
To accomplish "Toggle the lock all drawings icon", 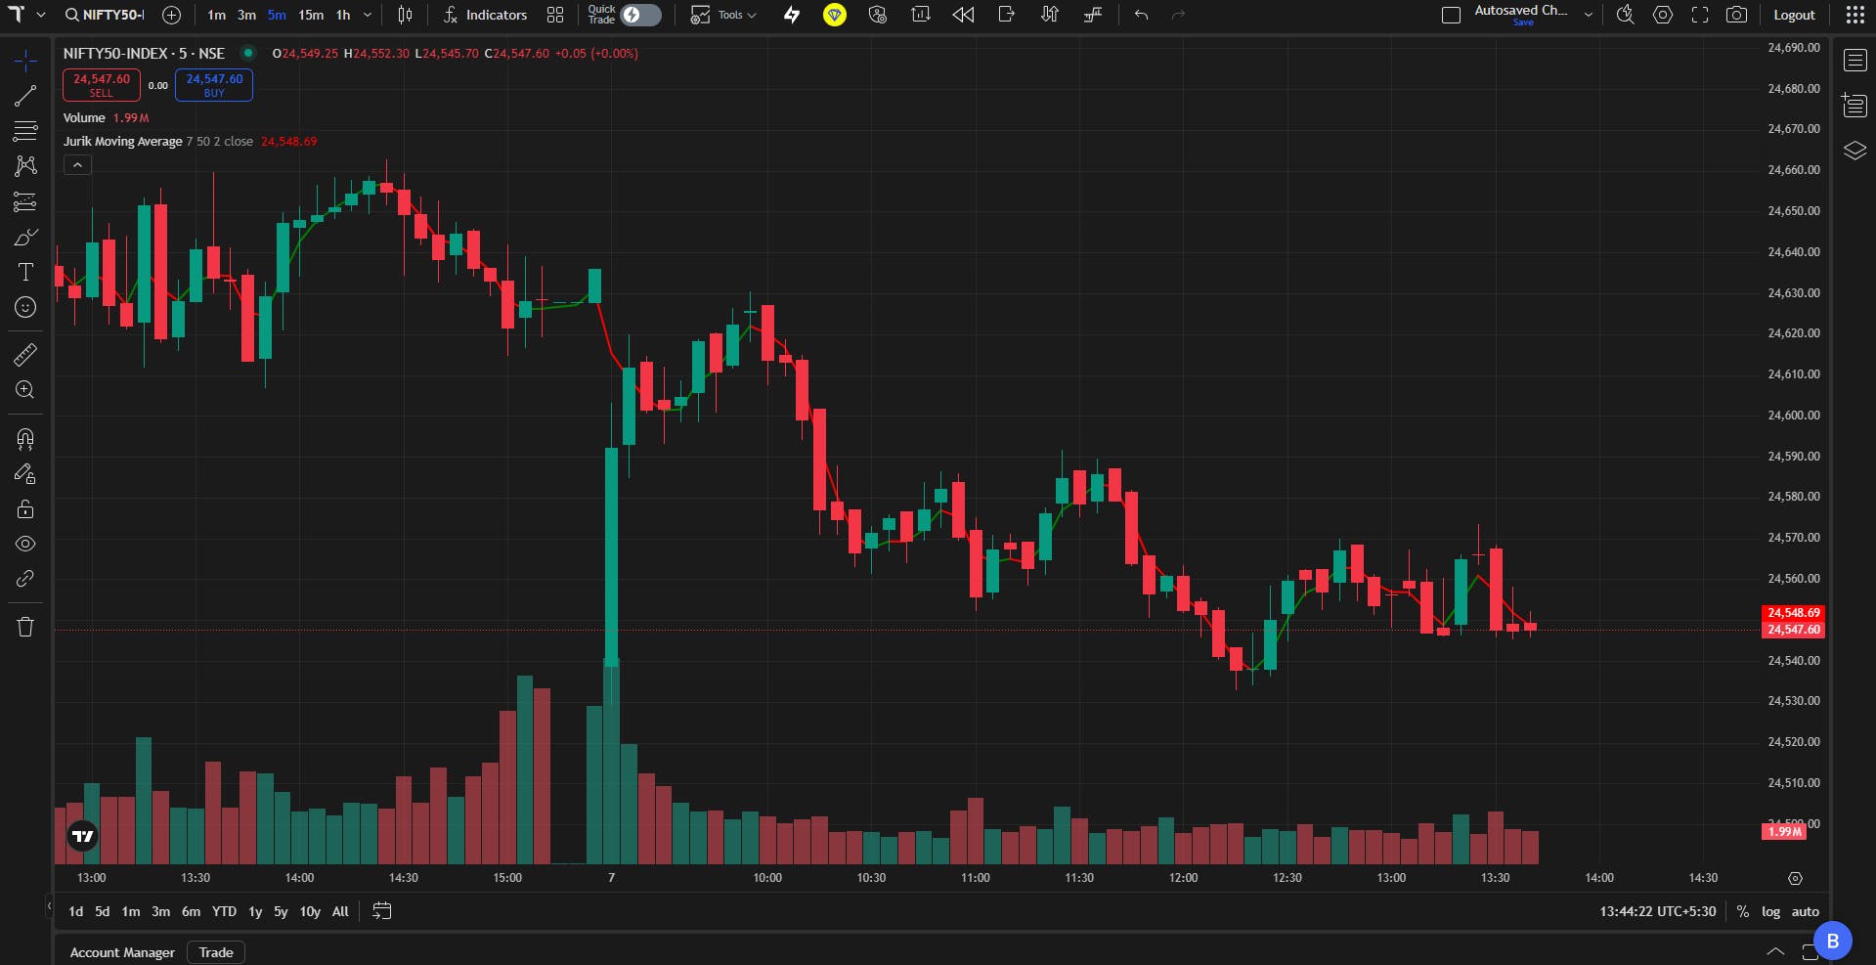I will point(25,508).
